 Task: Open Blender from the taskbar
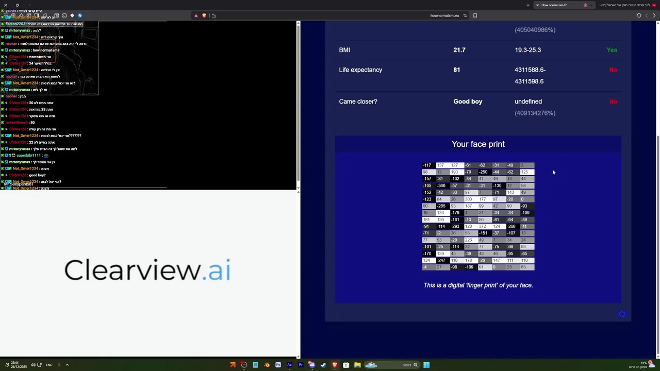click(267, 365)
